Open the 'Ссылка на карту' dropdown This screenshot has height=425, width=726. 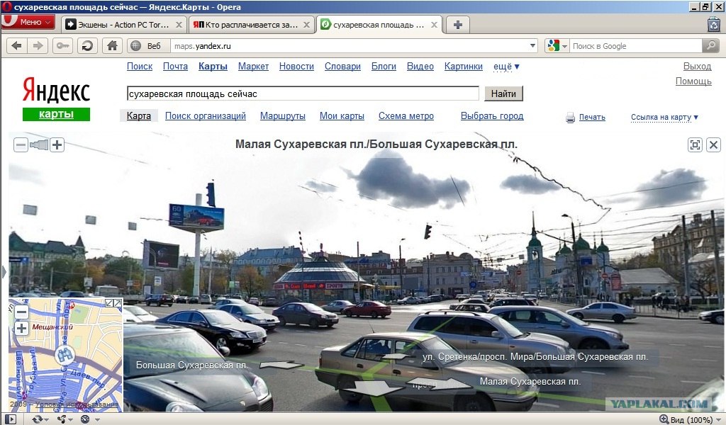(x=664, y=118)
